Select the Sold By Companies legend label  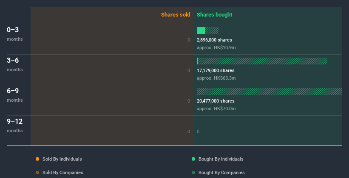point(63,172)
